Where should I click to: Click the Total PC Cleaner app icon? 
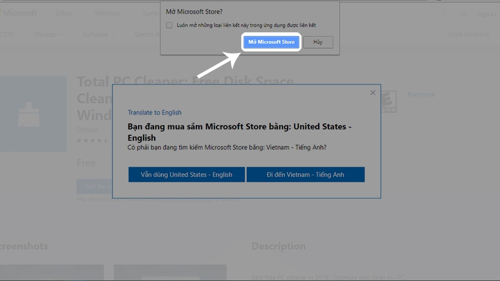[x=33, y=114]
